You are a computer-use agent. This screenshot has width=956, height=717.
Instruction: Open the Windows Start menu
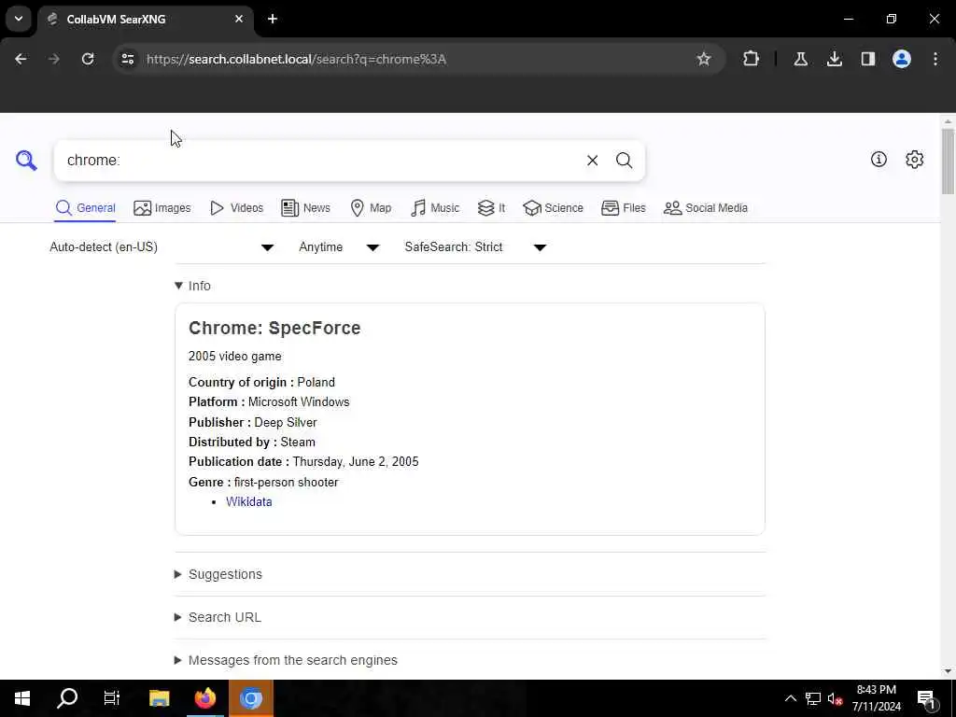pos(22,698)
